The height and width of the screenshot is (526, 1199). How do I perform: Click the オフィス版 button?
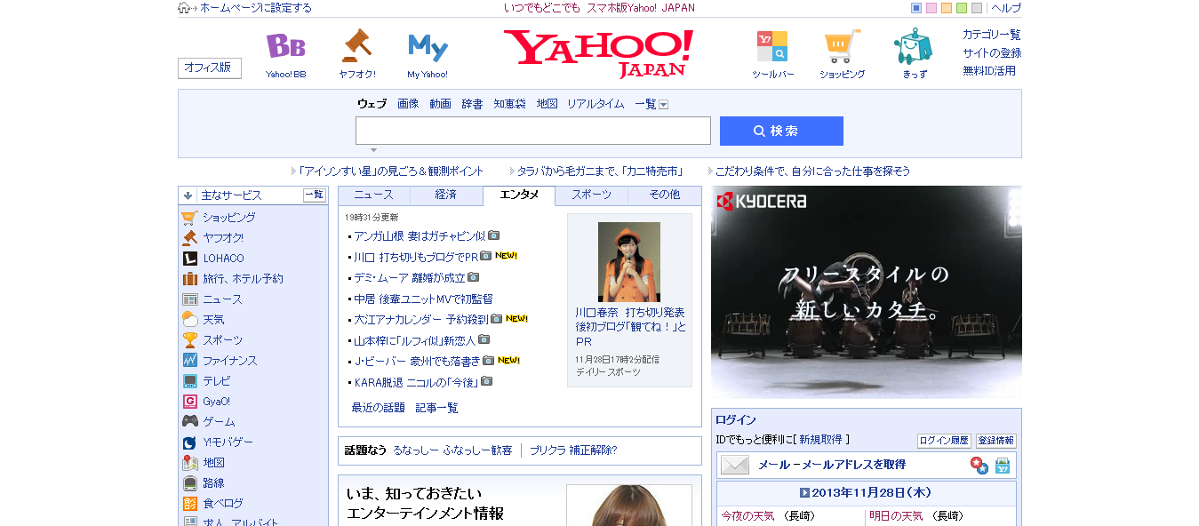(210, 68)
